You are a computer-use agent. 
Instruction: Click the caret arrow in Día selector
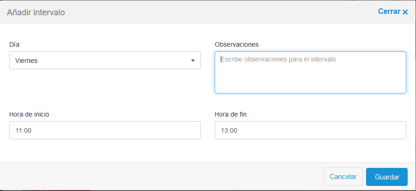192,61
